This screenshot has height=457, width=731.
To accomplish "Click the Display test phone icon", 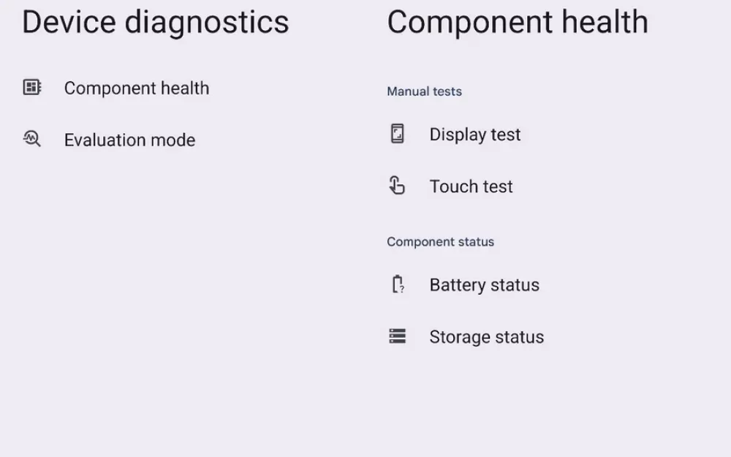I will [397, 134].
